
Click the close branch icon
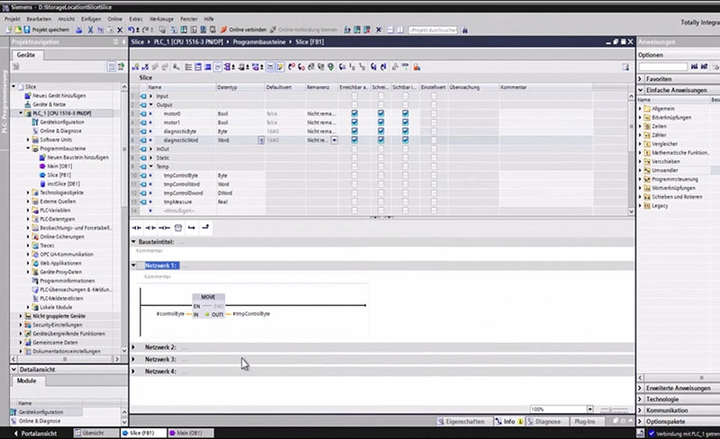point(205,228)
